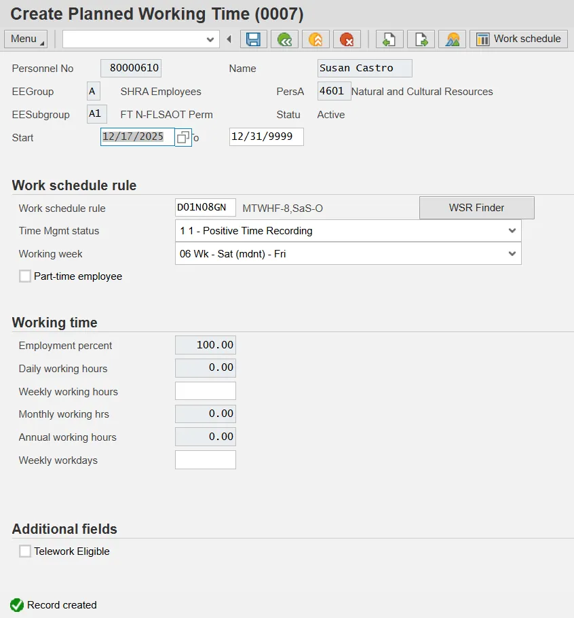Open the Start date value help icon
The height and width of the screenshot is (618, 574).
pos(183,137)
